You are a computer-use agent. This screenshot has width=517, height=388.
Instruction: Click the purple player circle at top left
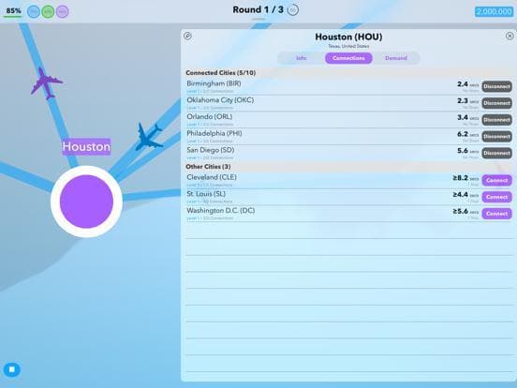coord(63,11)
